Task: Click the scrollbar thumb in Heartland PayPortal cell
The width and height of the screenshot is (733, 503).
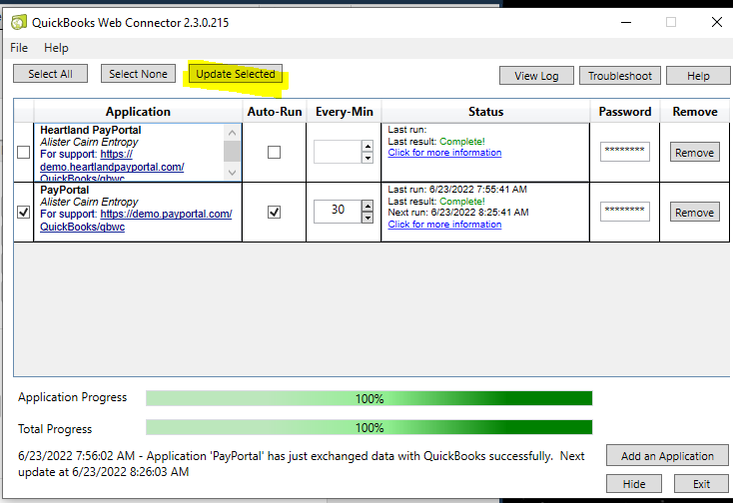Action: tap(233, 151)
